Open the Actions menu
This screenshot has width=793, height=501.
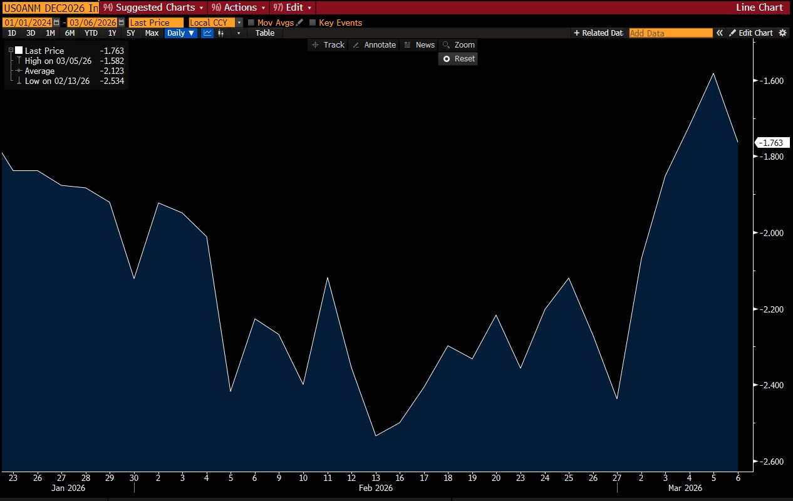pyautogui.click(x=239, y=8)
